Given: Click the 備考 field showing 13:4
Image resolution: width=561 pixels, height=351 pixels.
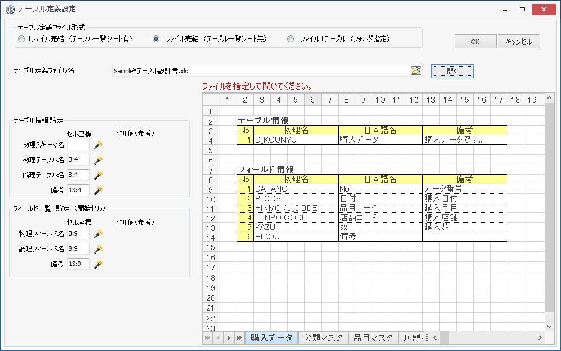Looking at the screenshot, I should pos(78,190).
